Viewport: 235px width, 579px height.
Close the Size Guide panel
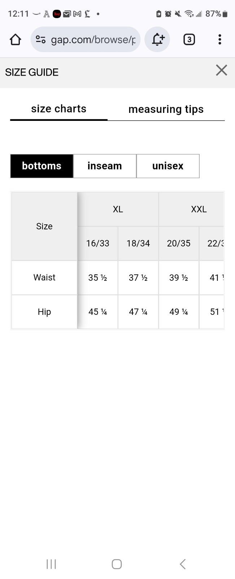click(221, 70)
